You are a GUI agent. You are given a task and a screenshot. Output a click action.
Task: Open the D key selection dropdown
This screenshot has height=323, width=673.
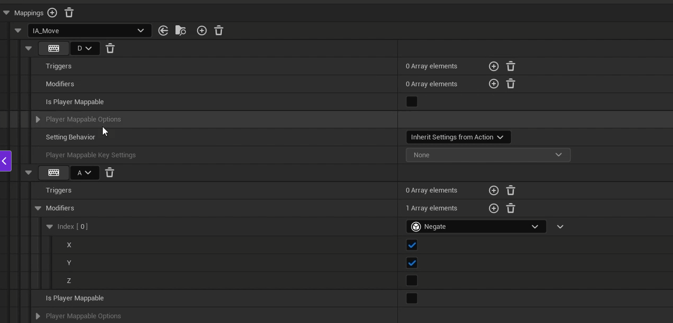(x=85, y=48)
